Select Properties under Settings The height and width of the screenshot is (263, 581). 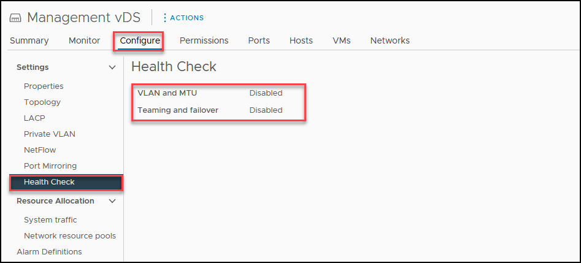click(44, 86)
